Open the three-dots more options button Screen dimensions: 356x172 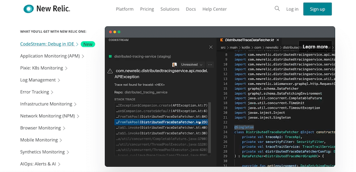tap(210, 65)
